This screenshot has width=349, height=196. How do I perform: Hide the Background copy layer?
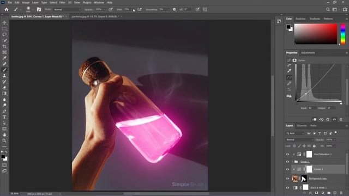[287, 179]
